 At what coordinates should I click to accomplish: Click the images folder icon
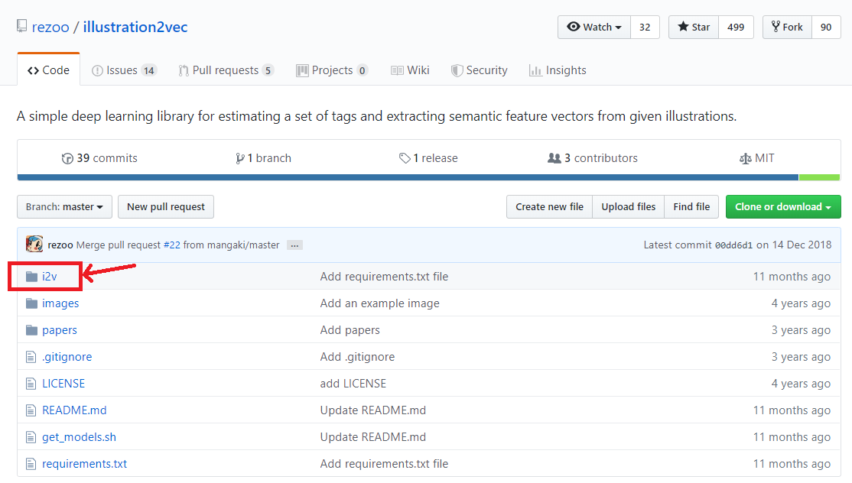[31, 303]
